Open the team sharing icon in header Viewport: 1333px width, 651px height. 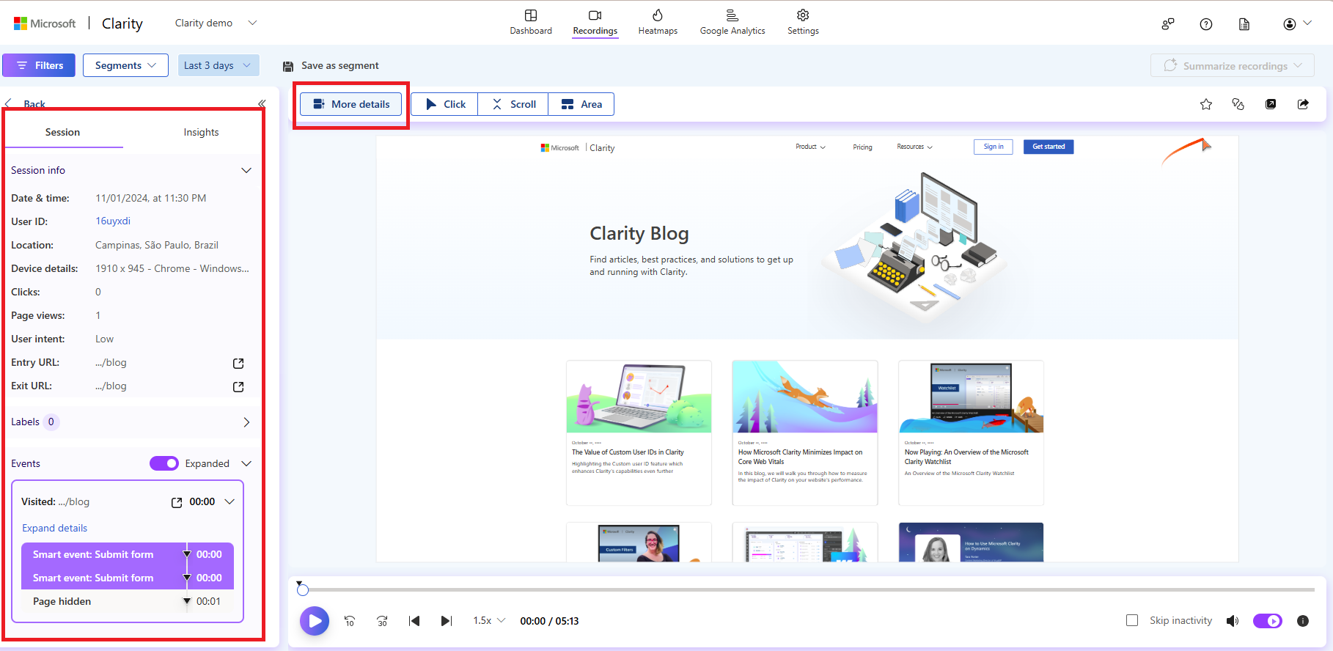(1168, 24)
